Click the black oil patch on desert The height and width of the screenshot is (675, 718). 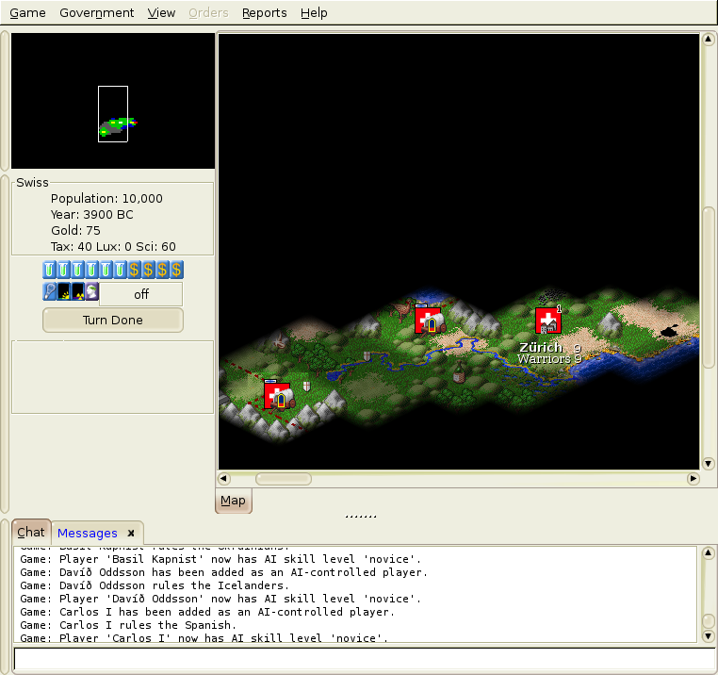point(670,330)
